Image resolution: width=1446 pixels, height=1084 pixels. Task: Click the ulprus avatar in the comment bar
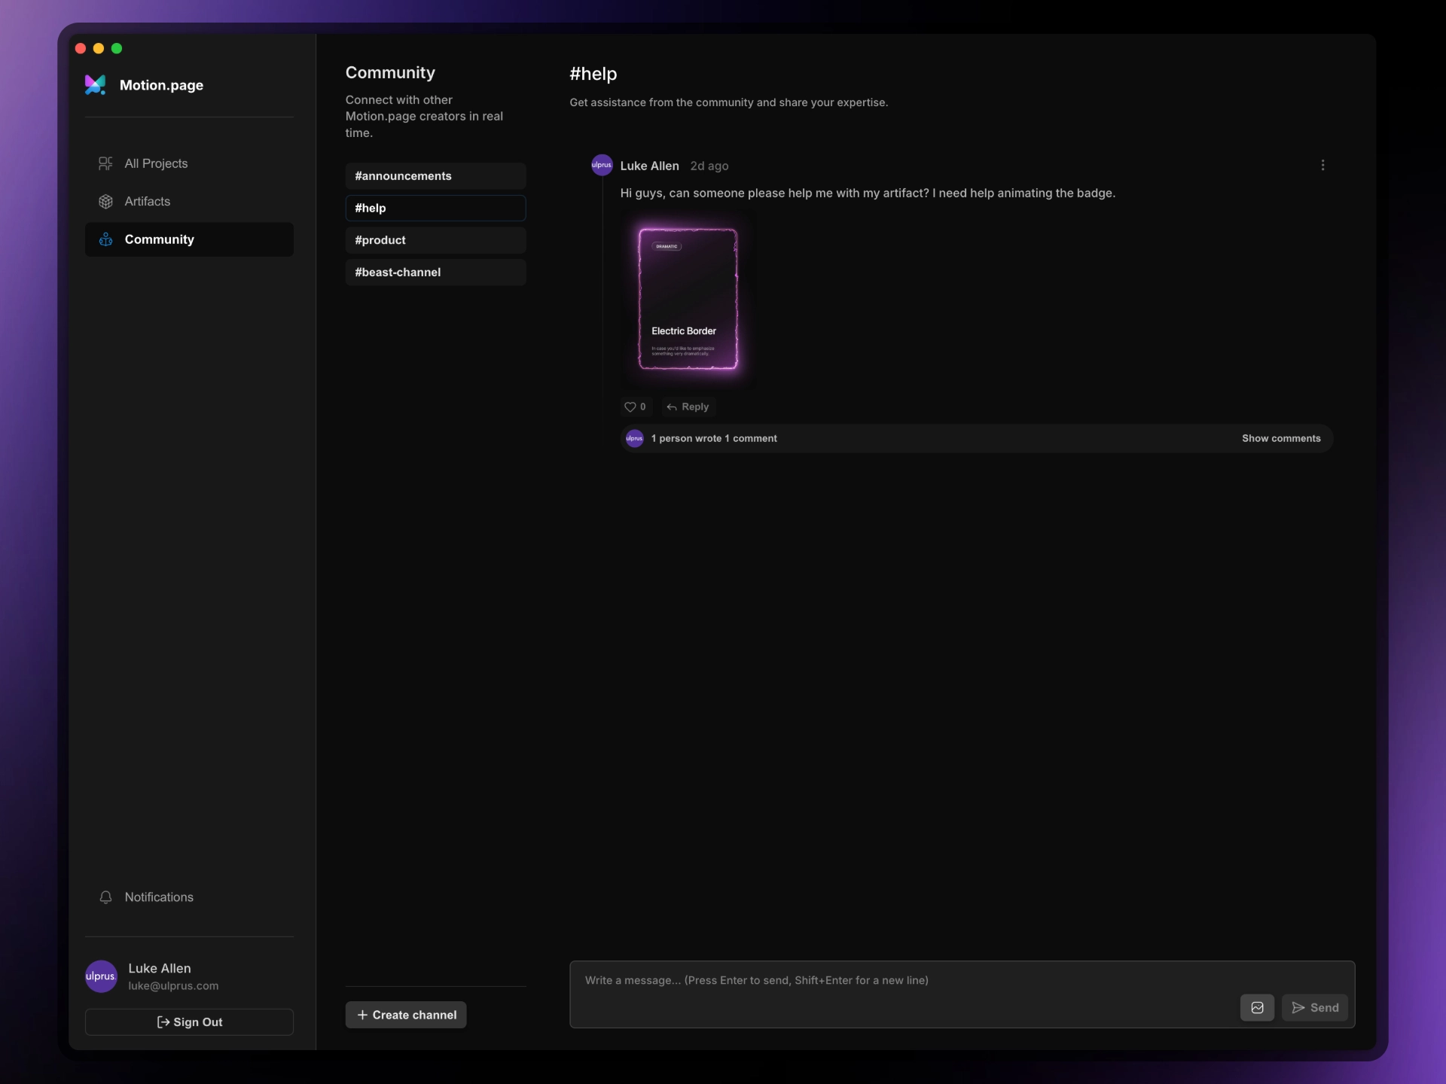635,439
